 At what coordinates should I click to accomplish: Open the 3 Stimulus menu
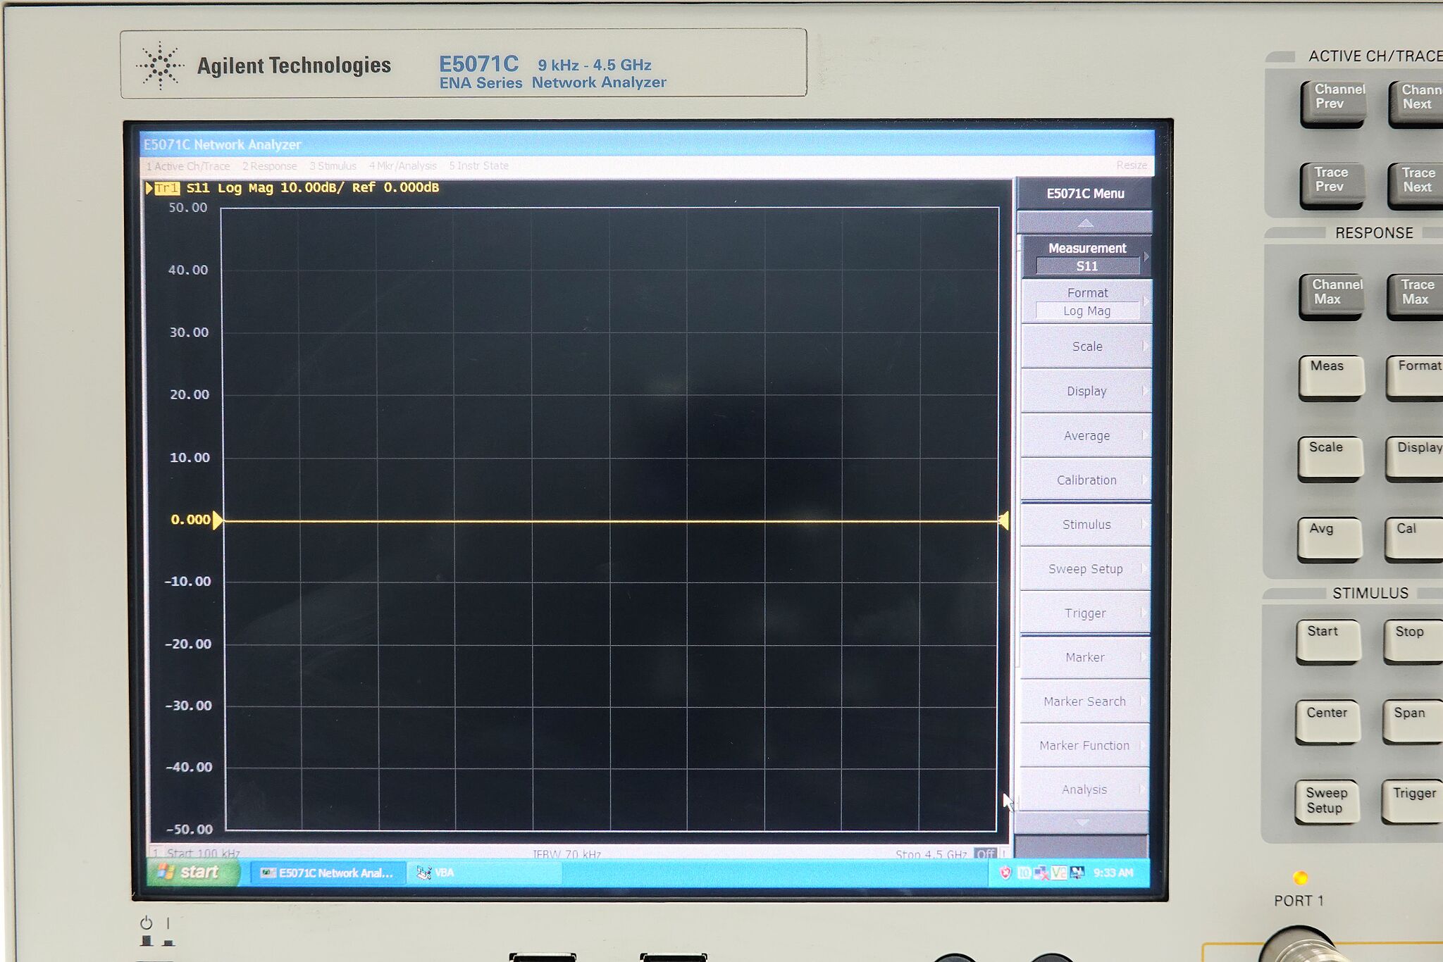[333, 166]
